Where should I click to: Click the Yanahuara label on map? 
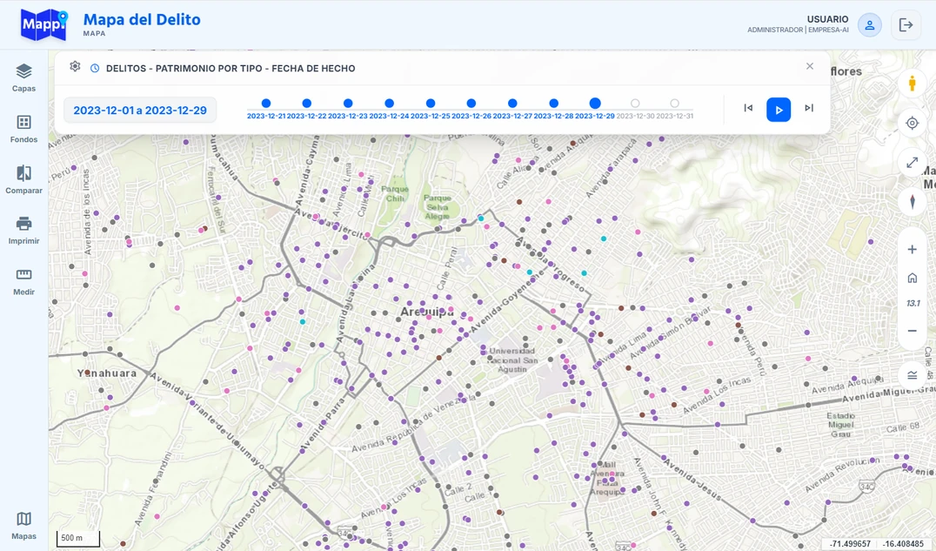(x=107, y=373)
